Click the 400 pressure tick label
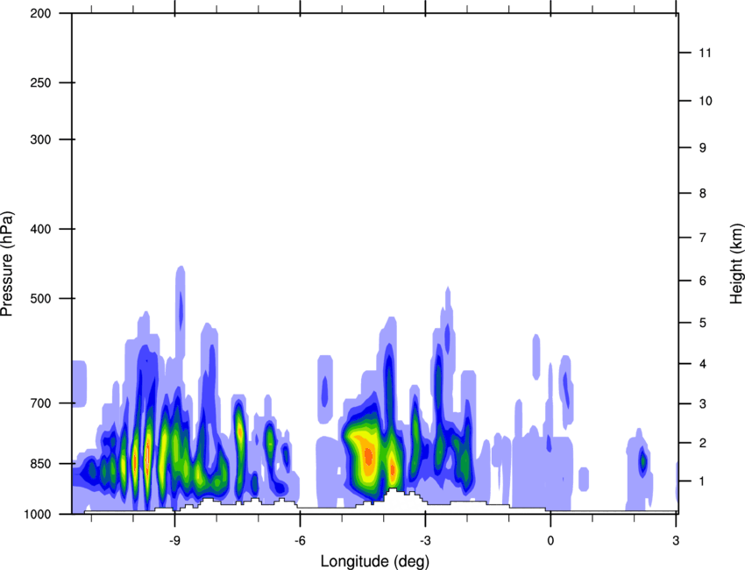 tap(40, 229)
